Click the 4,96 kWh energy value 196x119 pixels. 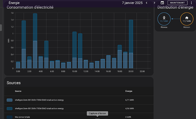click(130, 109)
